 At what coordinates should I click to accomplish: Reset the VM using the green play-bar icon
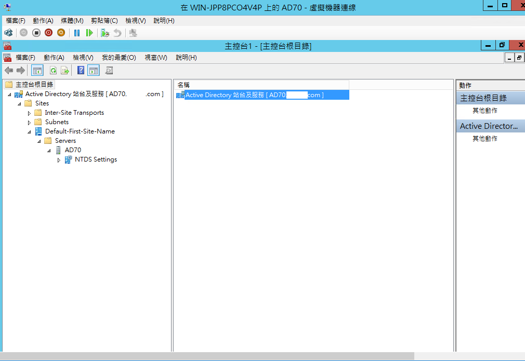pos(89,33)
